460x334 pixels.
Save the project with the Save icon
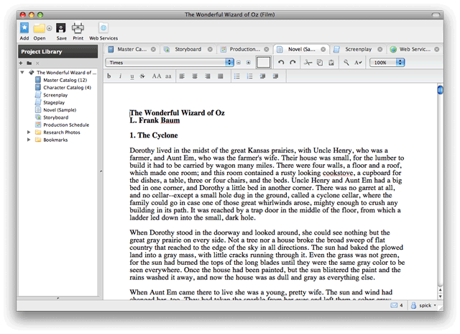coord(61,28)
